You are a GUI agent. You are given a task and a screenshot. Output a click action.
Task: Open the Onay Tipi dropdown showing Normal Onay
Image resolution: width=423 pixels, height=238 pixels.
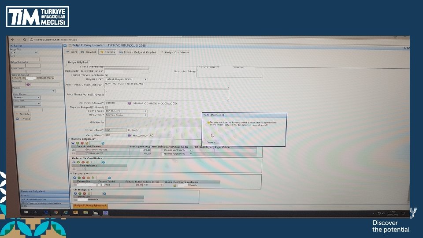[126, 115]
